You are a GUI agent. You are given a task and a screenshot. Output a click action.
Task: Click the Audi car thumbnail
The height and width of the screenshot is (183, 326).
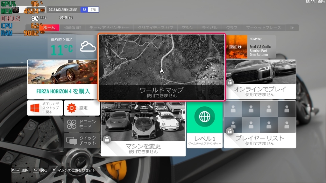(261, 72)
